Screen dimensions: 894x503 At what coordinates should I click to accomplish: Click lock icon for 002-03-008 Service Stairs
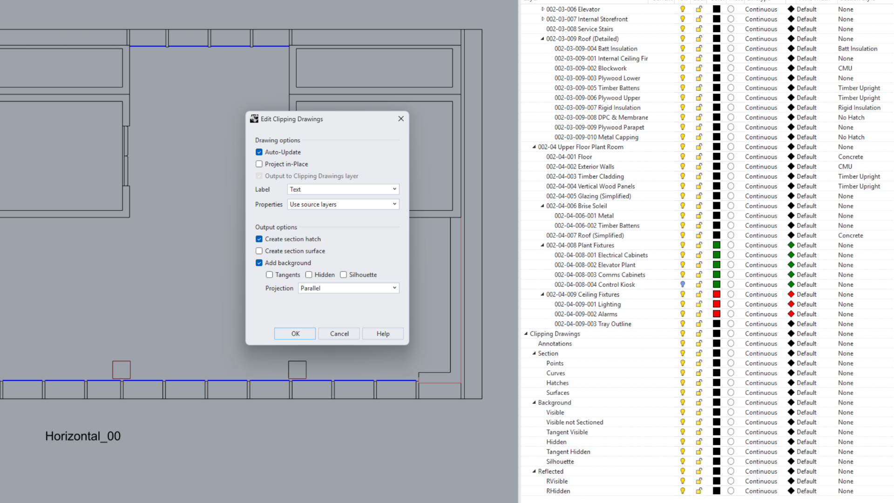(699, 29)
